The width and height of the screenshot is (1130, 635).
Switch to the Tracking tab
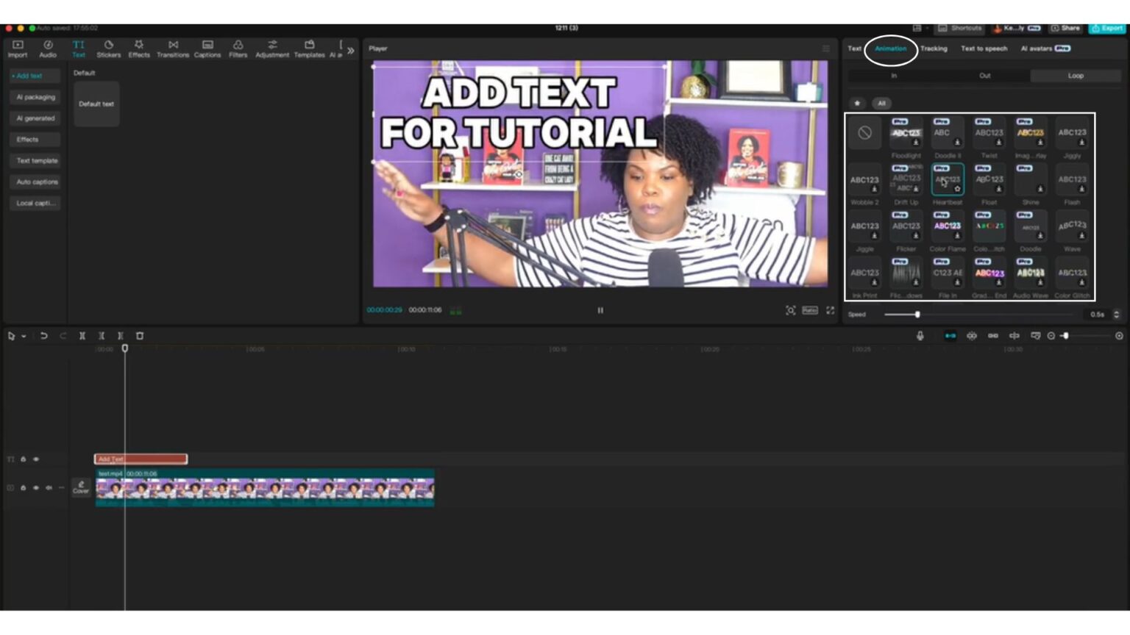point(934,49)
